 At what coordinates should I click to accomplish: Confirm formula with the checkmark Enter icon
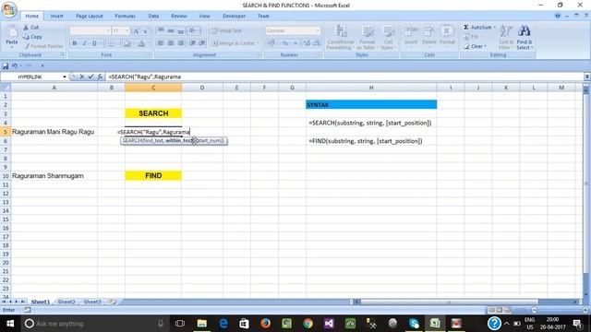(x=90, y=77)
